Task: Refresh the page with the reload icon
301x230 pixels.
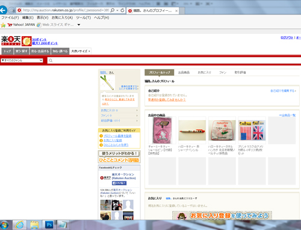Action: pos(122,10)
